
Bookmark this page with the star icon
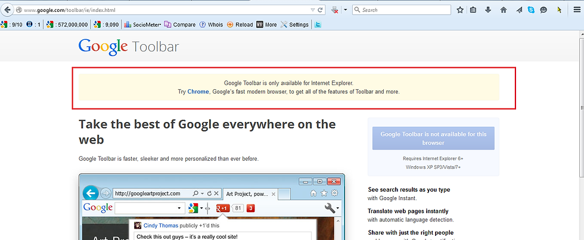point(460,10)
